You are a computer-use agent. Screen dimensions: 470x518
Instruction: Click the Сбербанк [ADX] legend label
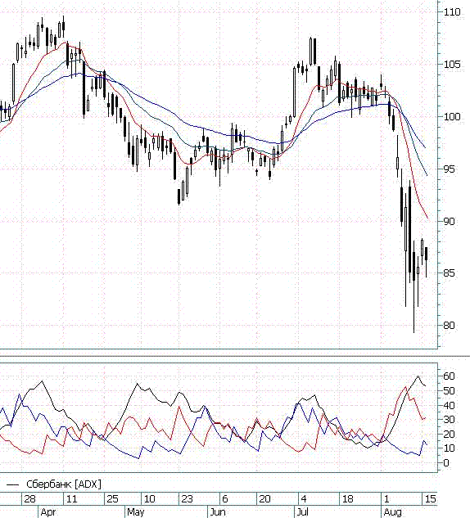pyautogui.click(x=64, y=484)
